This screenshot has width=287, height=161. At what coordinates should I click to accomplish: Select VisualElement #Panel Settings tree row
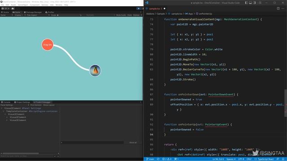click(x=22, y=108)
